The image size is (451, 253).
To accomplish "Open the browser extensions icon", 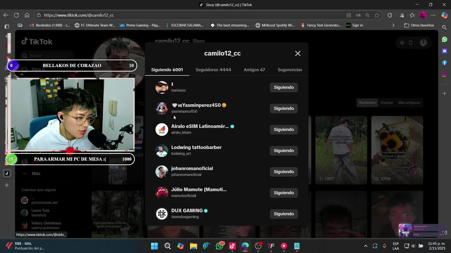I will (x=390, y=15).
